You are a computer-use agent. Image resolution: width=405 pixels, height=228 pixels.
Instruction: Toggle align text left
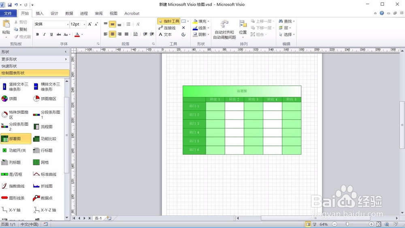tap(106, 34)
